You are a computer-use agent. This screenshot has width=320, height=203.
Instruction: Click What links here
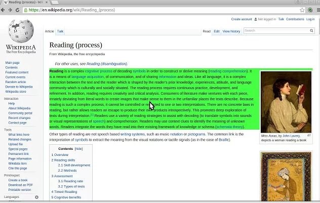tap(19, 135)
